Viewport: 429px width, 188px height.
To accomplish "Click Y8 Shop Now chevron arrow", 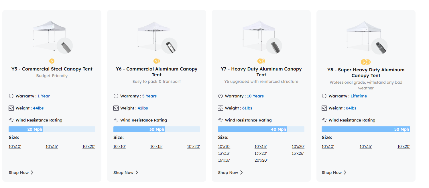I will pyautogui.click(x=345, y=173).
